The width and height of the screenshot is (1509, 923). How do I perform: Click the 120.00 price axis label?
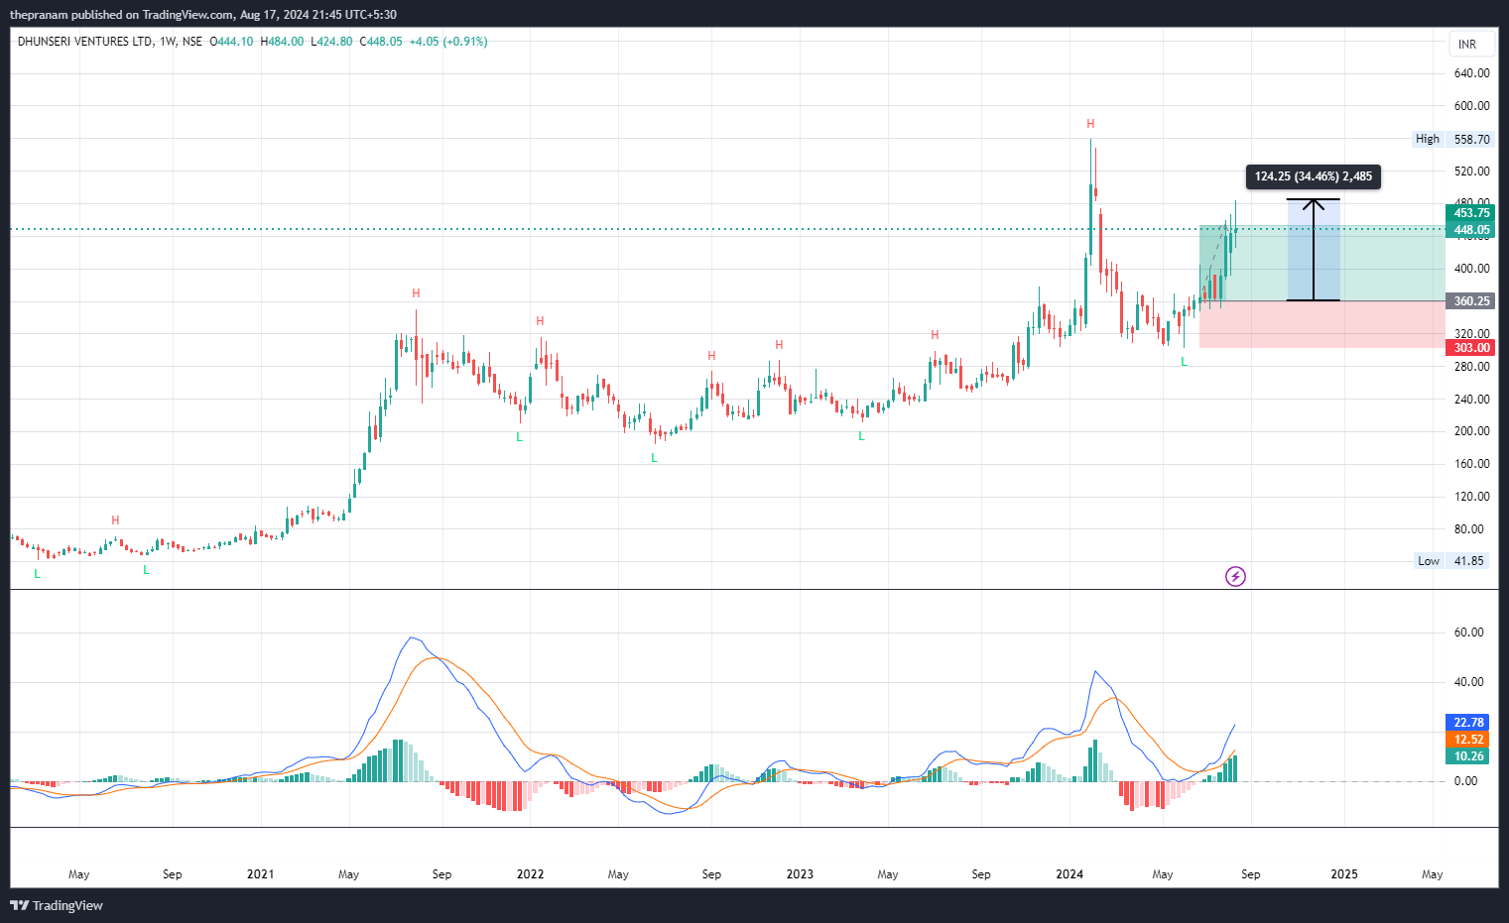pyautogui.click(x=1471, y=497)
